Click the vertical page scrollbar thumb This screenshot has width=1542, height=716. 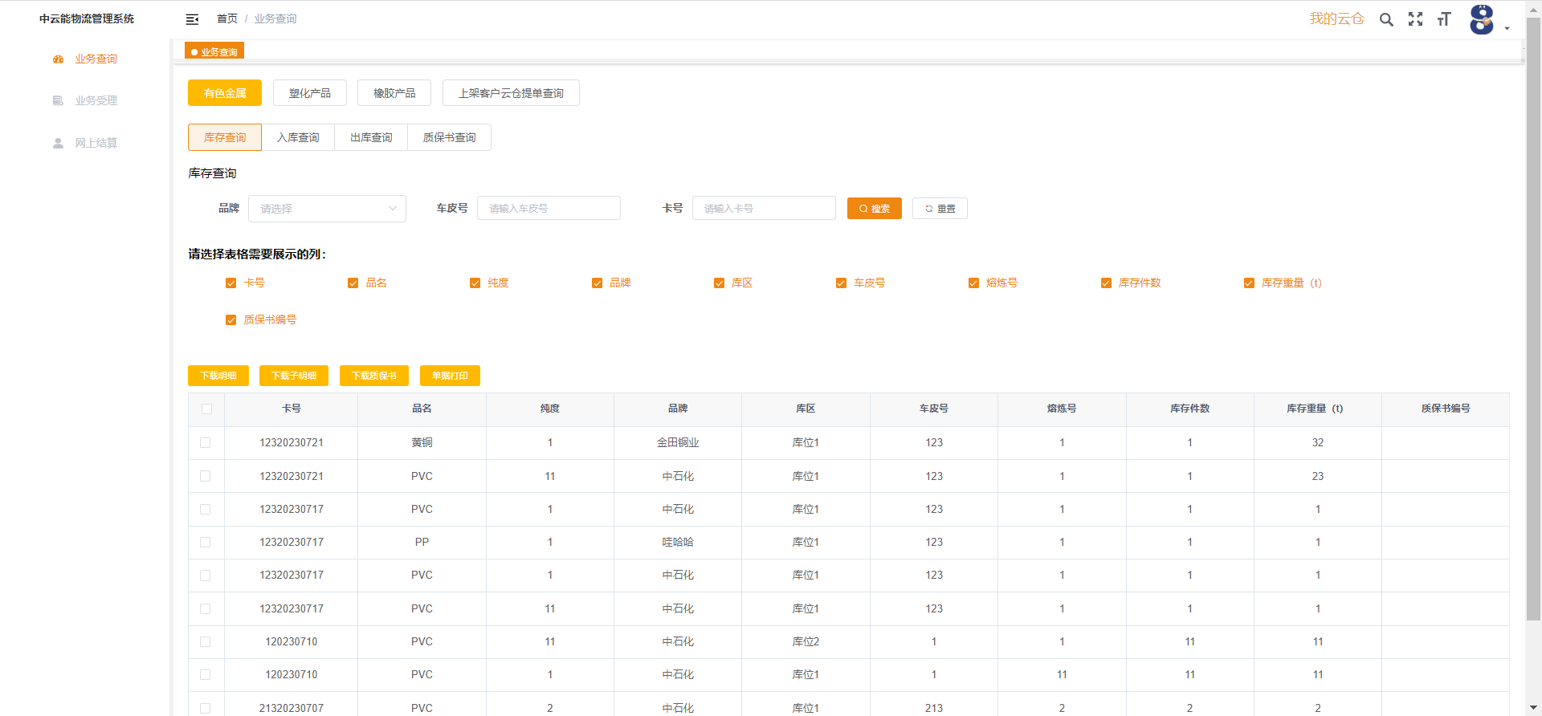tap(1533, 318)
